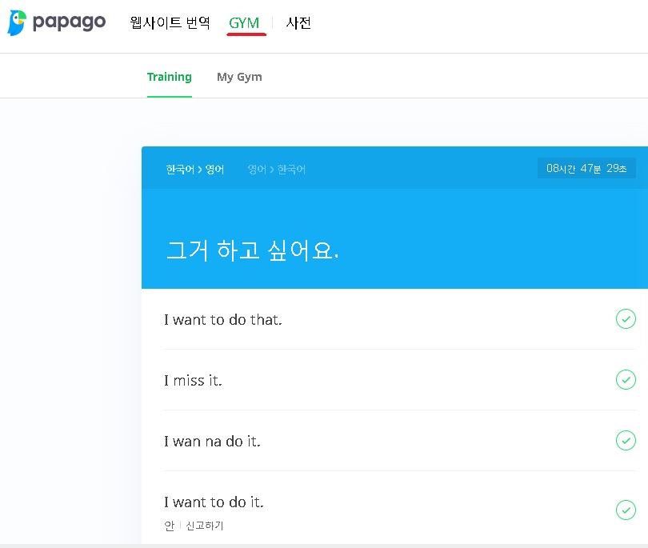648x548 pixels.
Task: Go to 웹사이트 번역 page
Action: pyautogui.click(x=170, y=23)
